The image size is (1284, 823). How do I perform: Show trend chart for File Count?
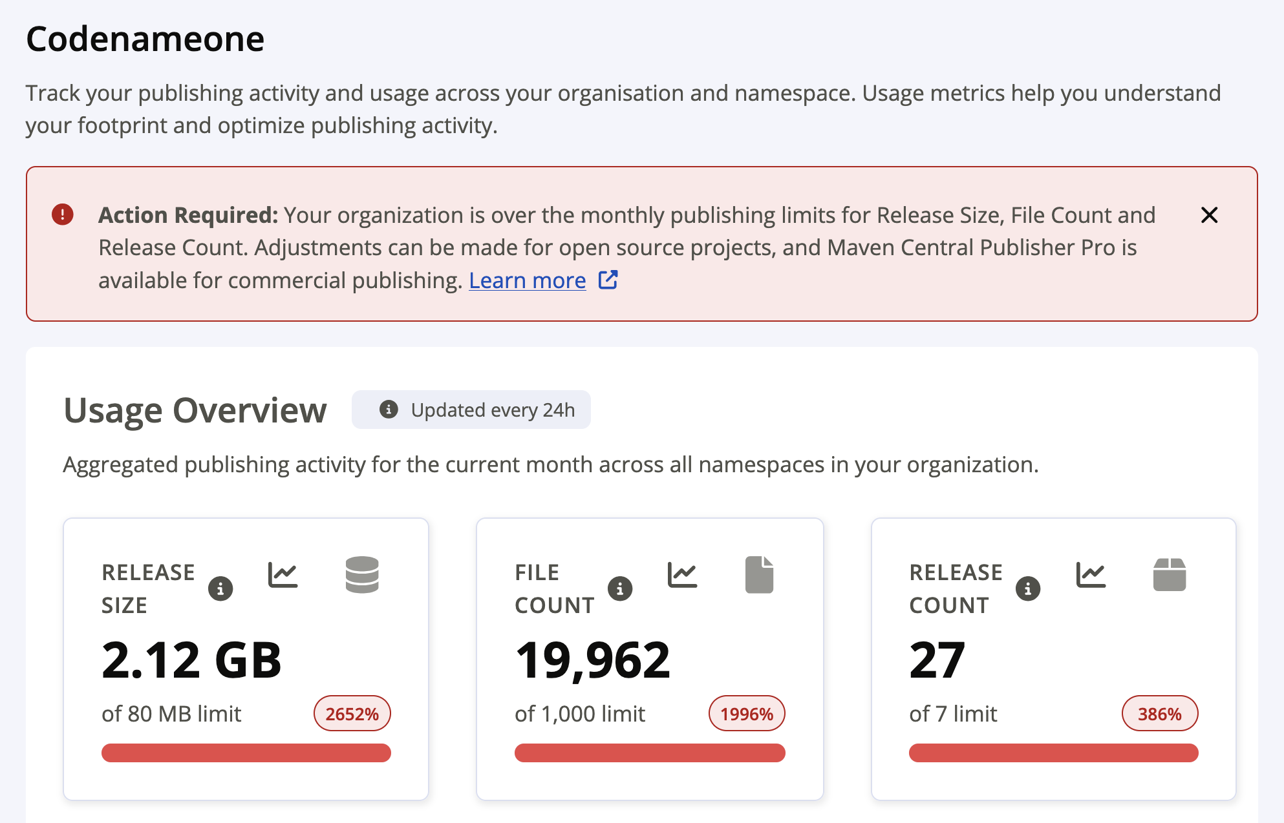point(683,574)
